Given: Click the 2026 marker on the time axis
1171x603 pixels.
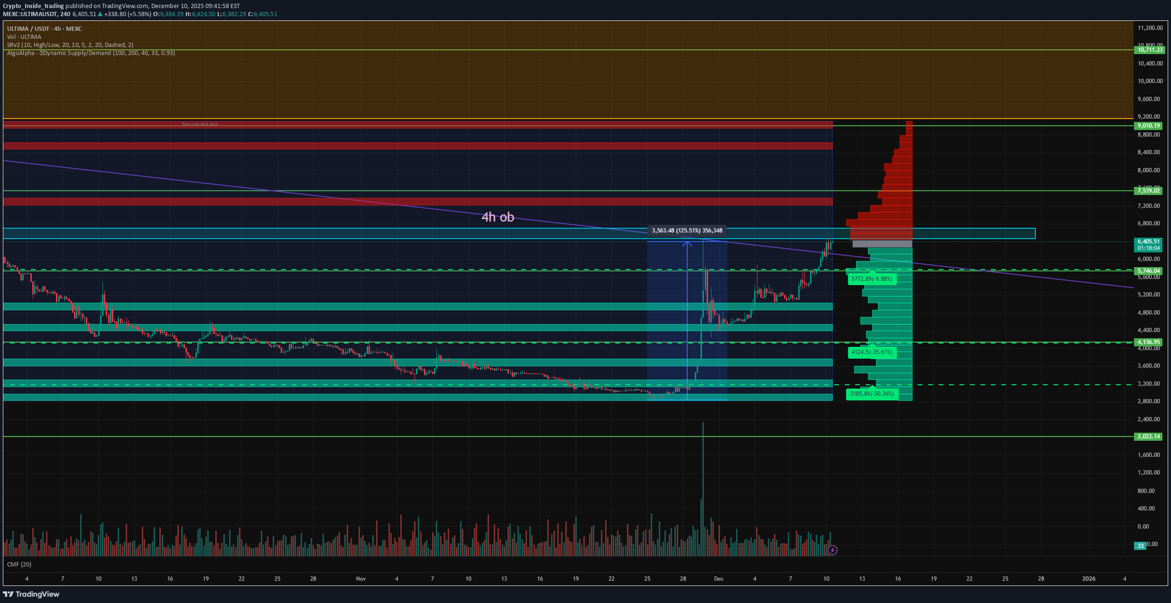Looking at the screenshot, I should tap(1088, 579).
